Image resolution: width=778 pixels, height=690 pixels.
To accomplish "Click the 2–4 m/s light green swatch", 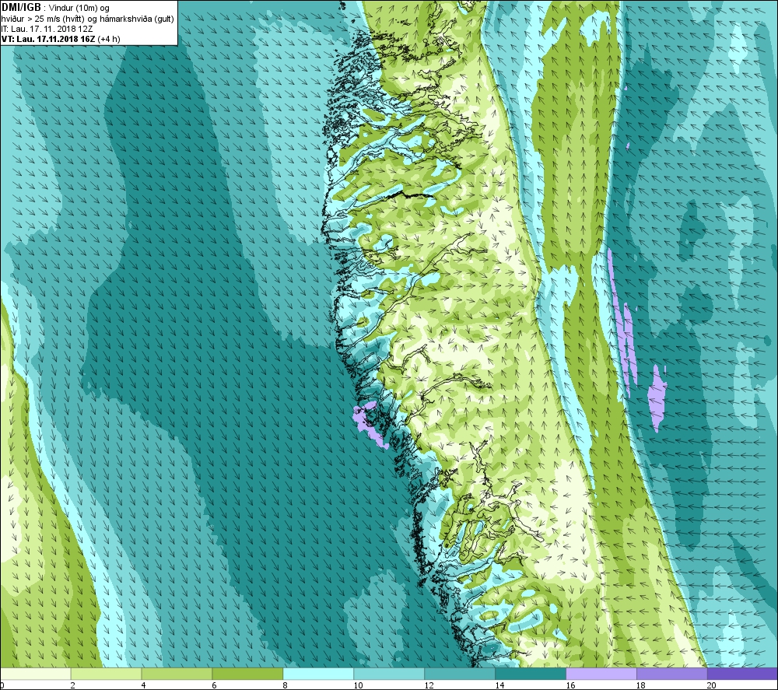I will 106,674.
